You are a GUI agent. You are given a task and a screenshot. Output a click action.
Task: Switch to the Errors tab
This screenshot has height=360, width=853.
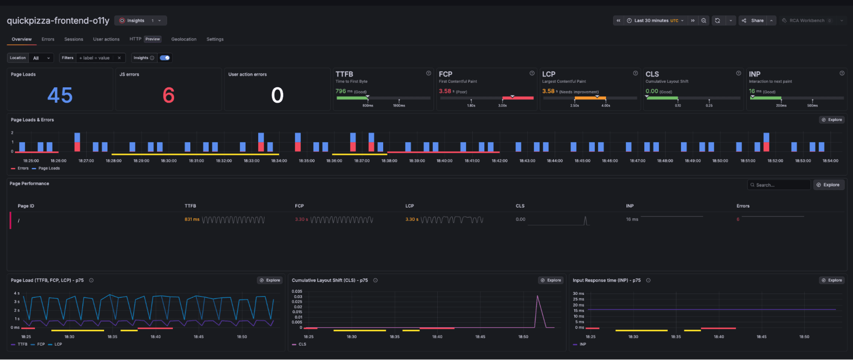click(48, 39)
